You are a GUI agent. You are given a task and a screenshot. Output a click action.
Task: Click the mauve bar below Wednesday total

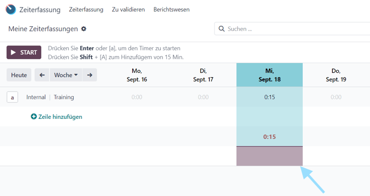(269, 156)
